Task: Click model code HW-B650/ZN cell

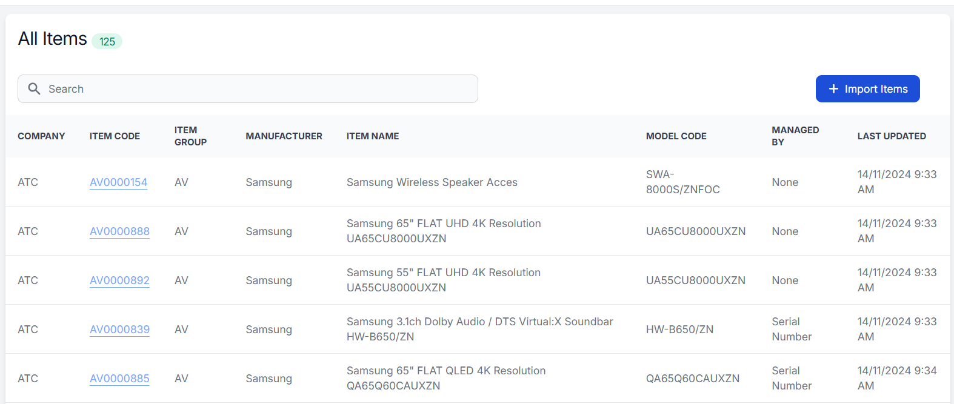Action: (679, 329)
